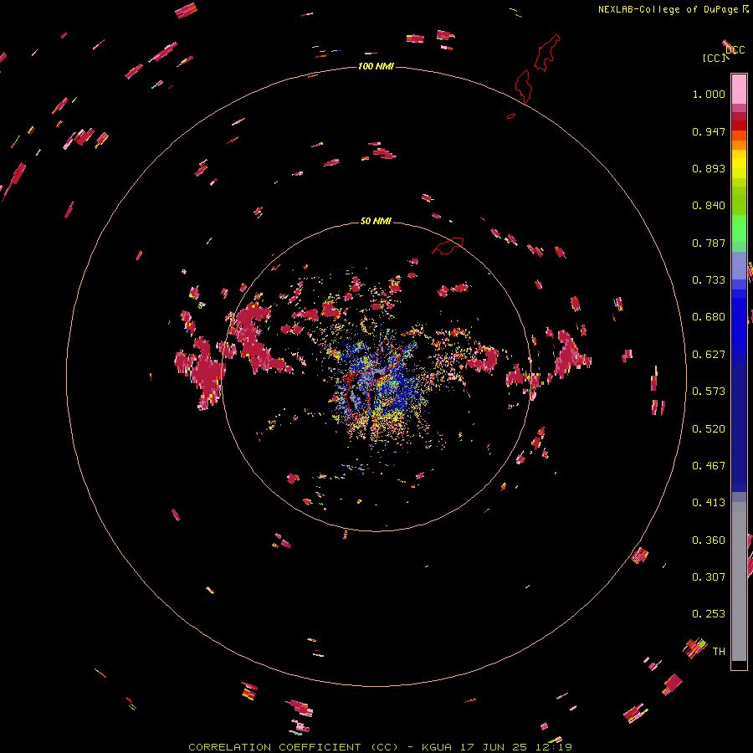Viewport: 753px width, 753px height.
Task: Select the 0.733 scale value
Action: pos(709,280)
